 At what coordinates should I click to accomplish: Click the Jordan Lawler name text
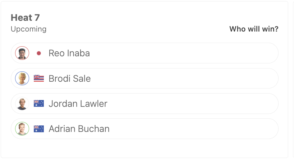78,104
